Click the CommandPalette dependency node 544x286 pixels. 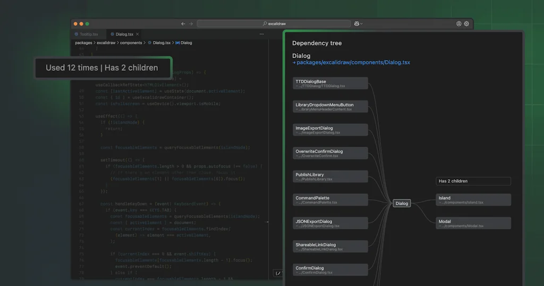[x=330, y=200]
